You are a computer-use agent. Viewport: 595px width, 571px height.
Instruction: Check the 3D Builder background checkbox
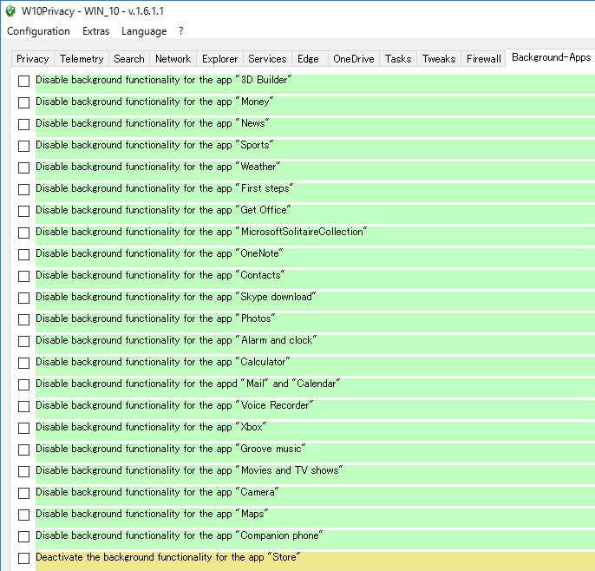(23, 81)
